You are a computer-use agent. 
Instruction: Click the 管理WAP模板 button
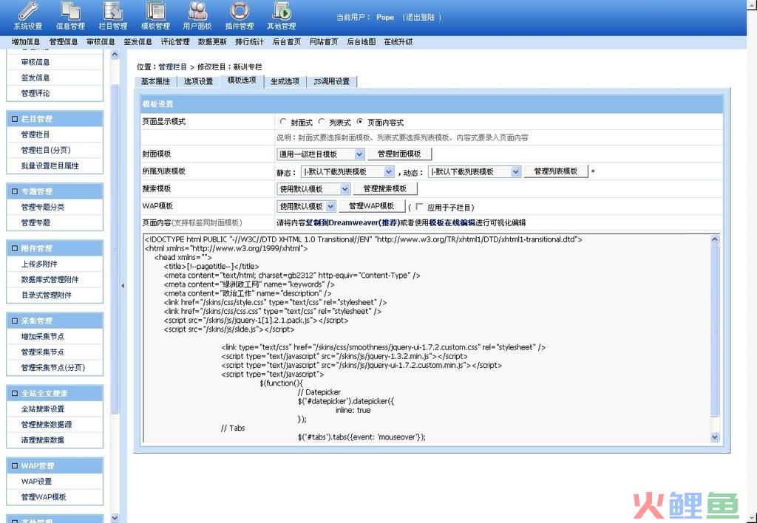pos(371,206)
